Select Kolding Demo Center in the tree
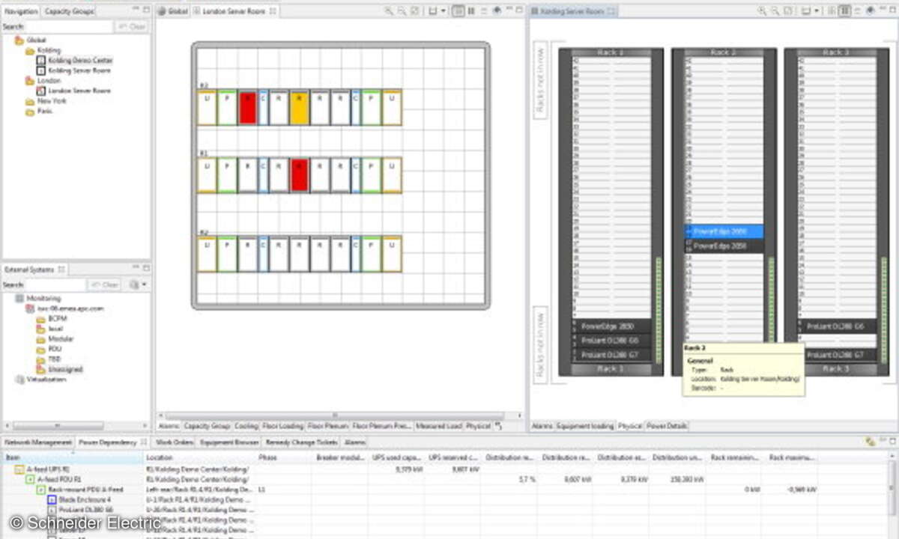899x539 pixels. point(74,60)
